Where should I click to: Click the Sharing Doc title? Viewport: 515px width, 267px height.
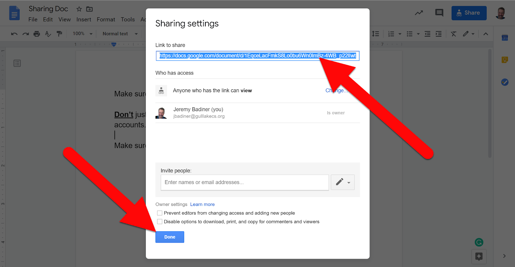(x=48, y=9)
